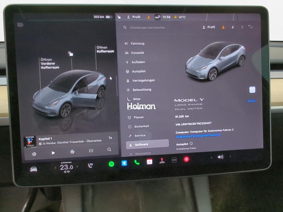Open the green Phone app
This screenshot has height=212, width=283.
click(x=137, y=162)
